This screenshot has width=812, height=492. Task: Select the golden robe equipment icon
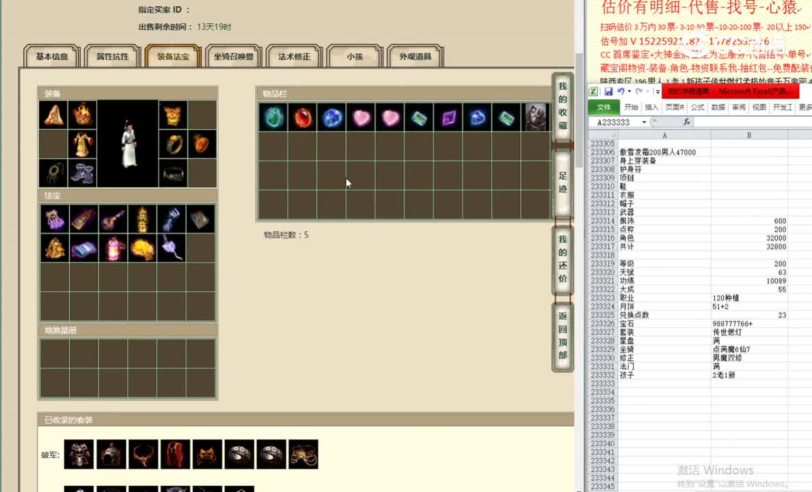click(82, 143)
